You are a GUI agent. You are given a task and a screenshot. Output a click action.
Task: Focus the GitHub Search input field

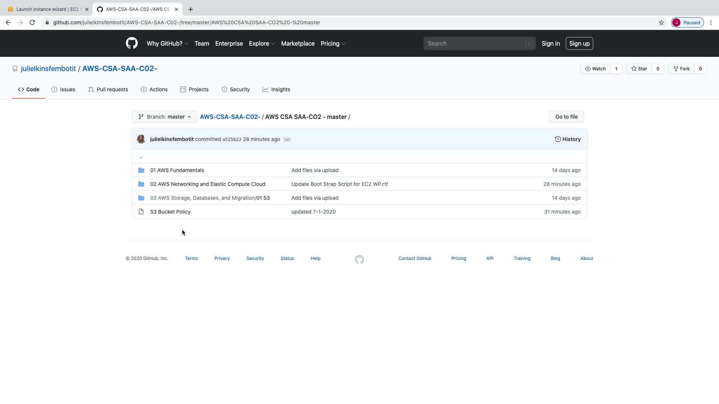tap(476, 43)
